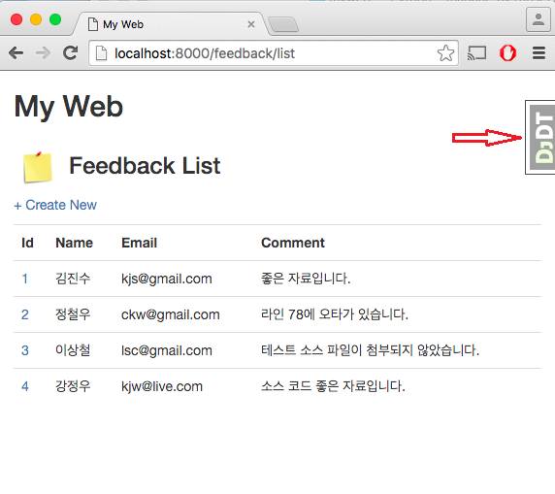This screenshot has height=494, width=555.
Task: Open a new tab with the blank tab button
Action: [283, 25]
